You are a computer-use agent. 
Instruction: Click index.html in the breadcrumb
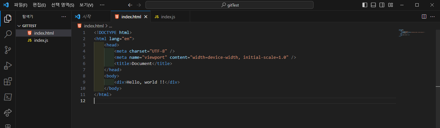point(94,26)
